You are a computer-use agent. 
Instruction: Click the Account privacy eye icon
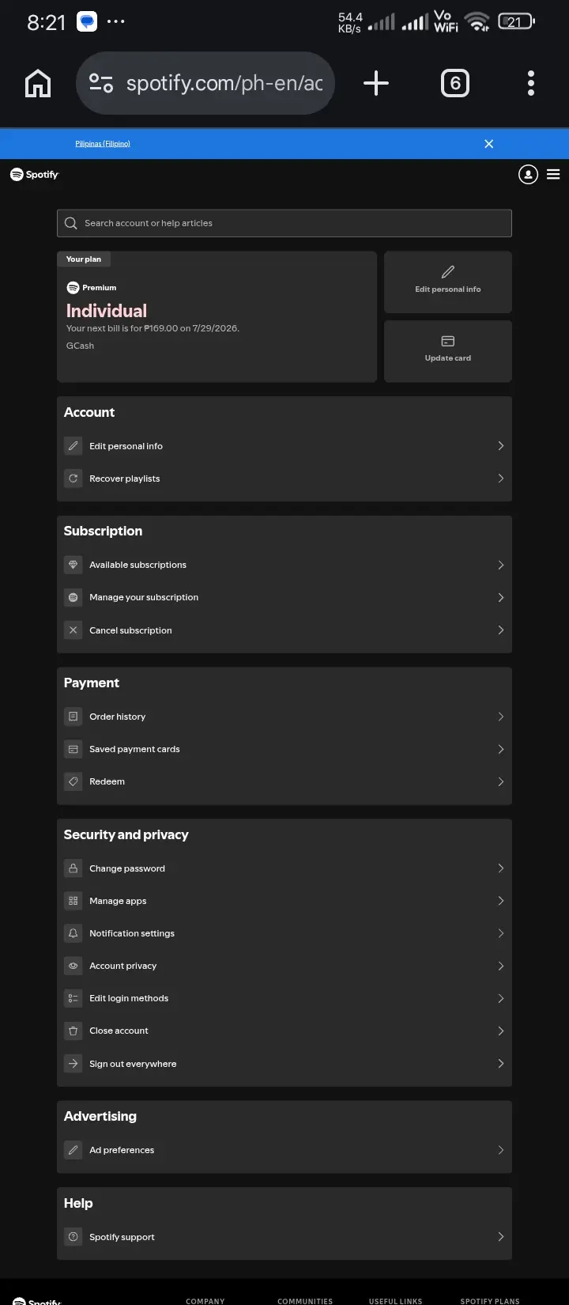[x=73, y=966]
